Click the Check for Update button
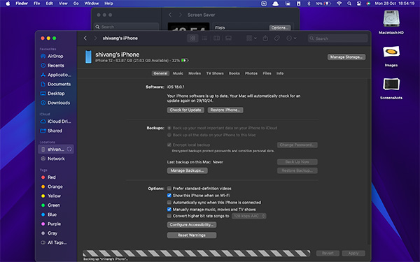Viewport: 420px width, 262px height. tap(185, 110)
